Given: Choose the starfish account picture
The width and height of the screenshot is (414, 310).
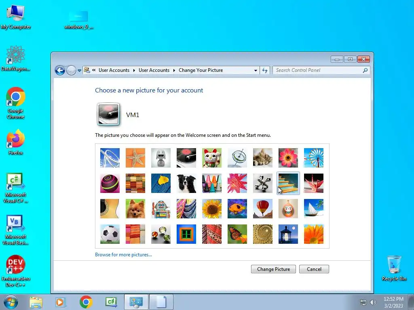Looking at the screenshot, I should coord(135,158).
